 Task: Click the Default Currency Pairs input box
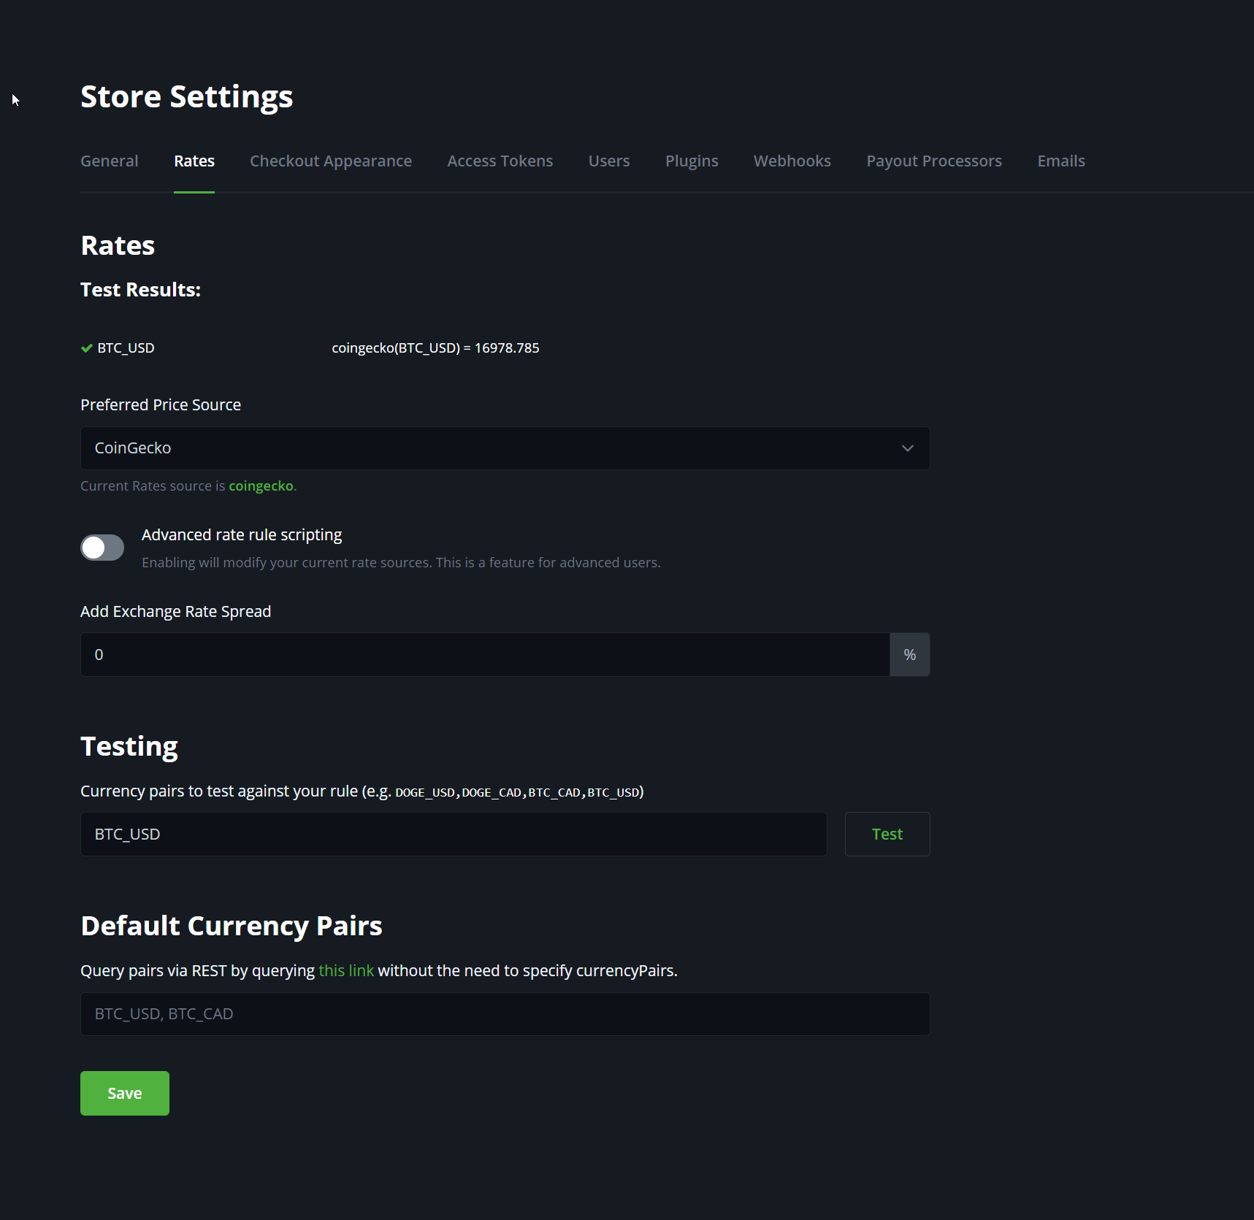click(x=504, y=1014)
